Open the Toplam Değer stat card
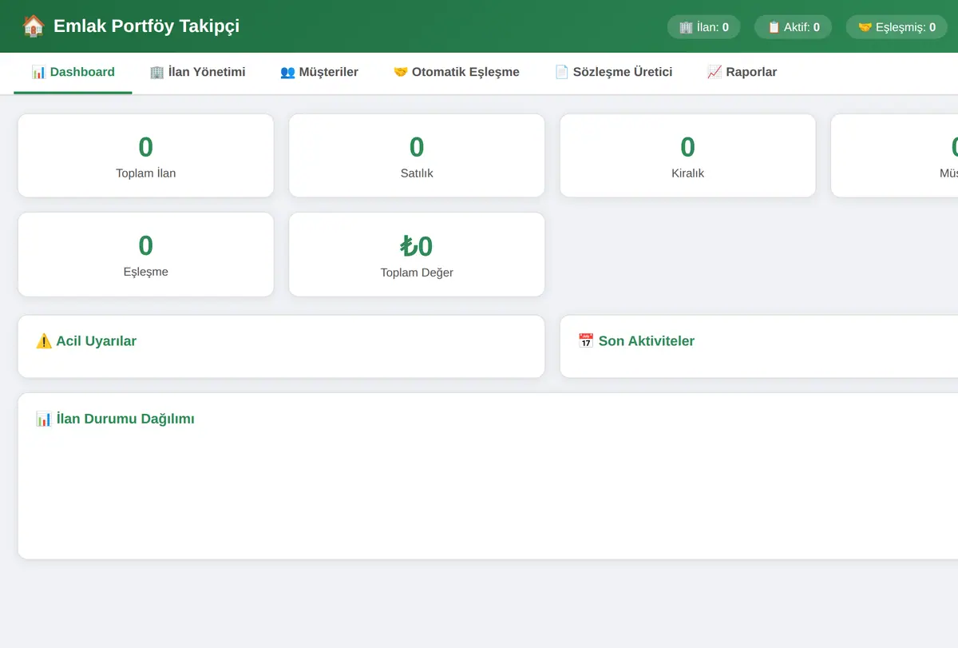958x648 pixels. [417, 254]
